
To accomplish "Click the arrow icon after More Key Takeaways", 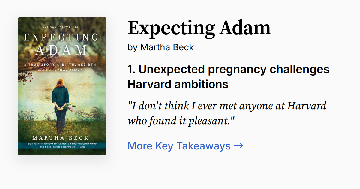I will point(238,146).
